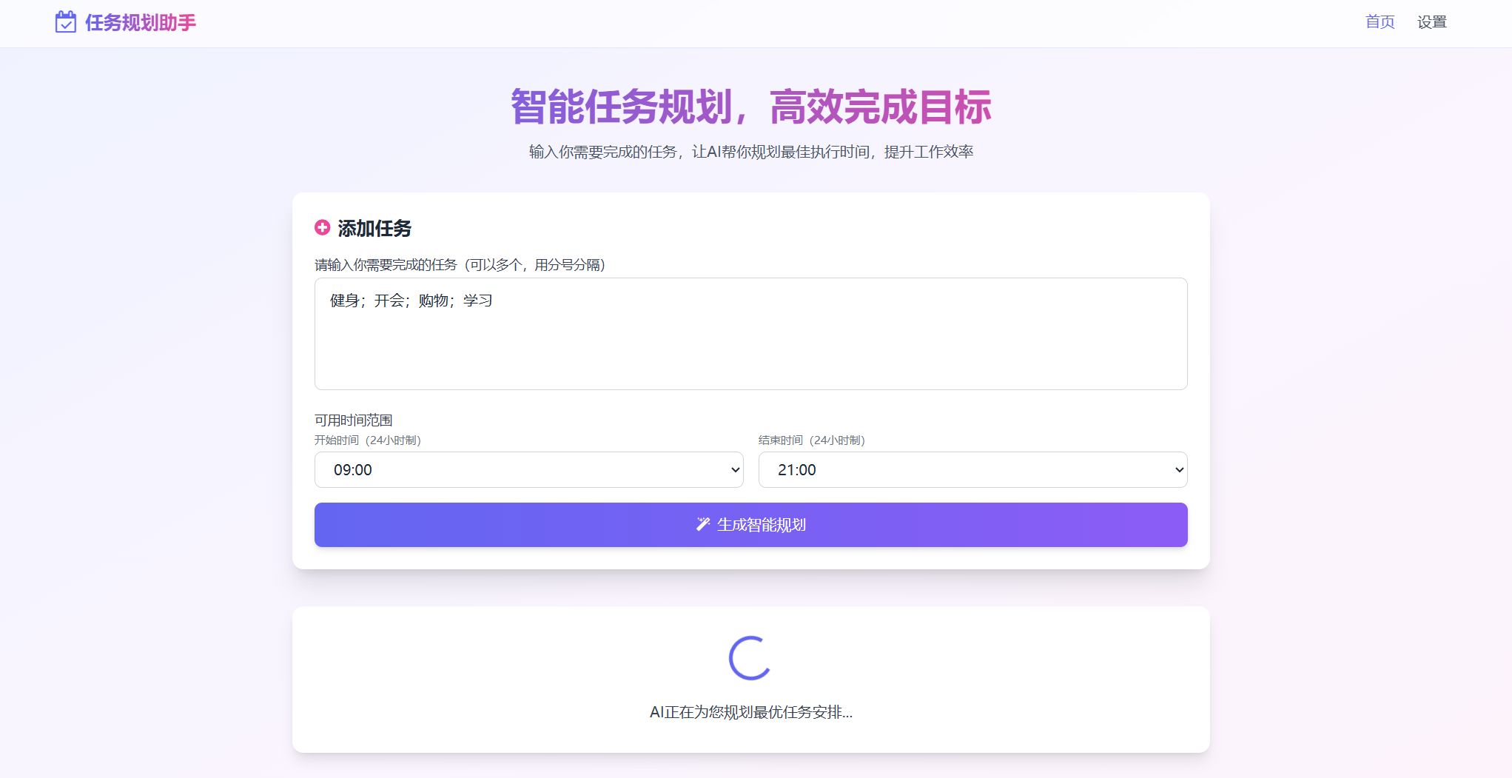The height and width of the screenshot is (778, 1512).
Task: Open the 设置 navigation link
Action: click(x=1431, y=22)
